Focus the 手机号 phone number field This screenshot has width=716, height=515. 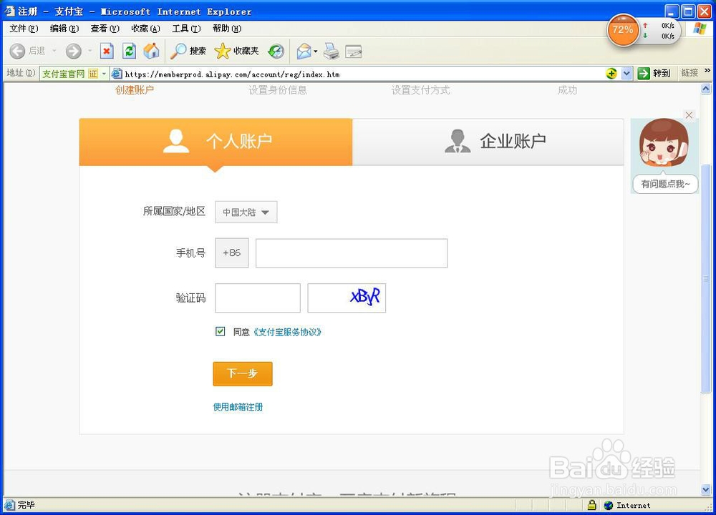tap(352, 253)
